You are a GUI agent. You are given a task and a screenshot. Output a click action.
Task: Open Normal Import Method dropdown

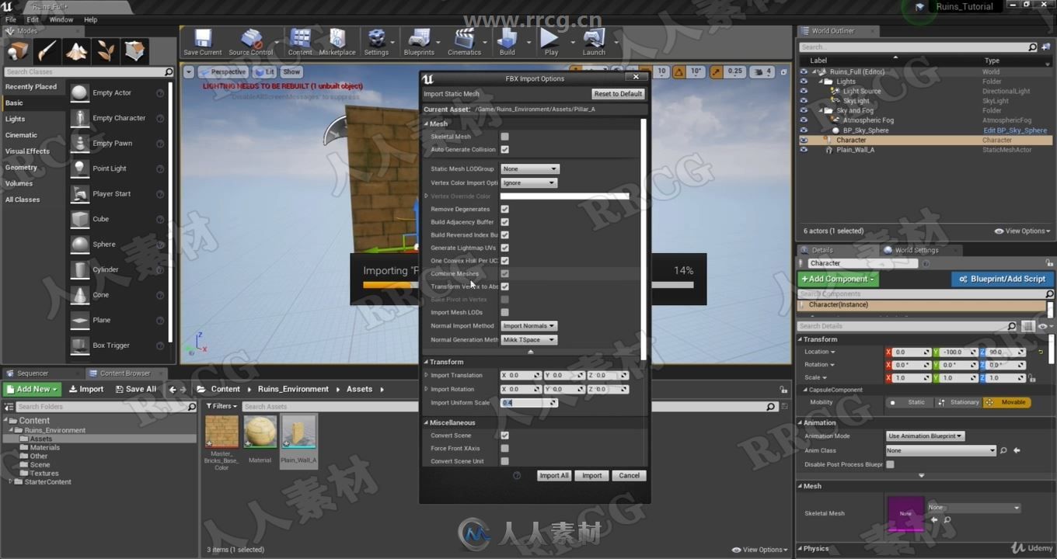(529, 326)
